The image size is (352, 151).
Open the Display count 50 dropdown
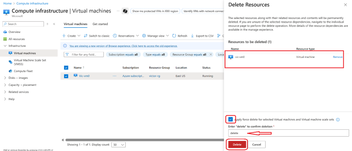pos(119,145)
